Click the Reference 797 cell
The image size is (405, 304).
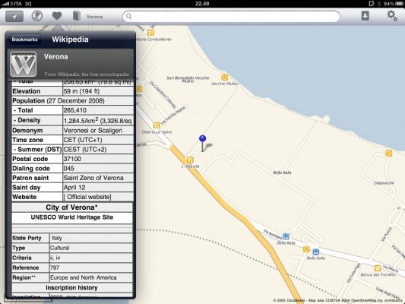pyautogui.click(x=90, y=268)
